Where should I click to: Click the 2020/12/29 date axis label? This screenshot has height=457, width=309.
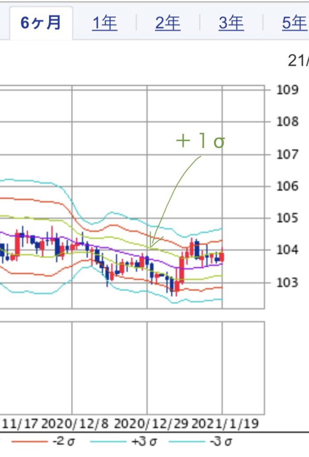[151, 424]
